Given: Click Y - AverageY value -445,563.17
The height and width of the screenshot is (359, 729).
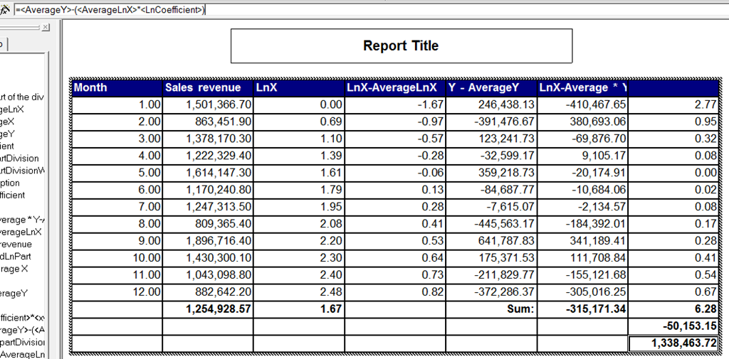Looking at the screenshot, I should 491,224.
